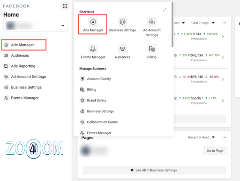Click the Ads Reporting sidebar icon

(x=6, y=66)
